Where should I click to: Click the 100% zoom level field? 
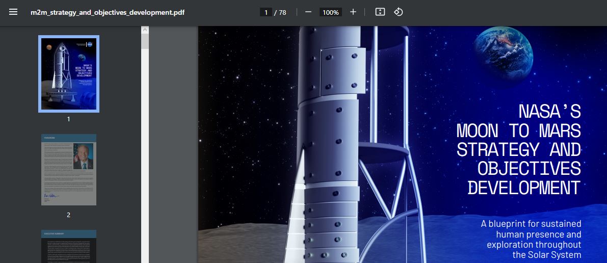330,12
